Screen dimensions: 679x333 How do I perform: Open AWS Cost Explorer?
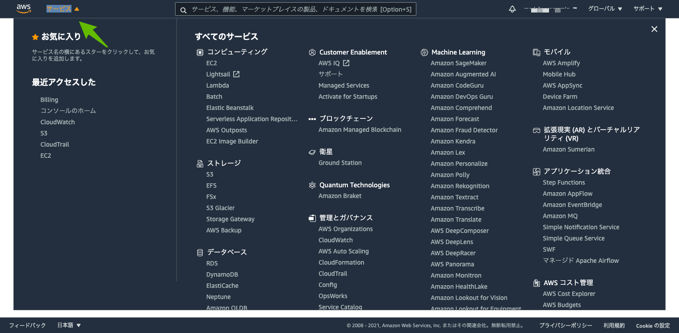point(569,294)
